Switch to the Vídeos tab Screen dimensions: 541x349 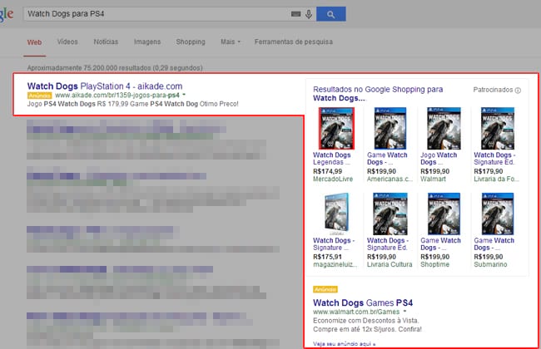[x=67, y=42]
